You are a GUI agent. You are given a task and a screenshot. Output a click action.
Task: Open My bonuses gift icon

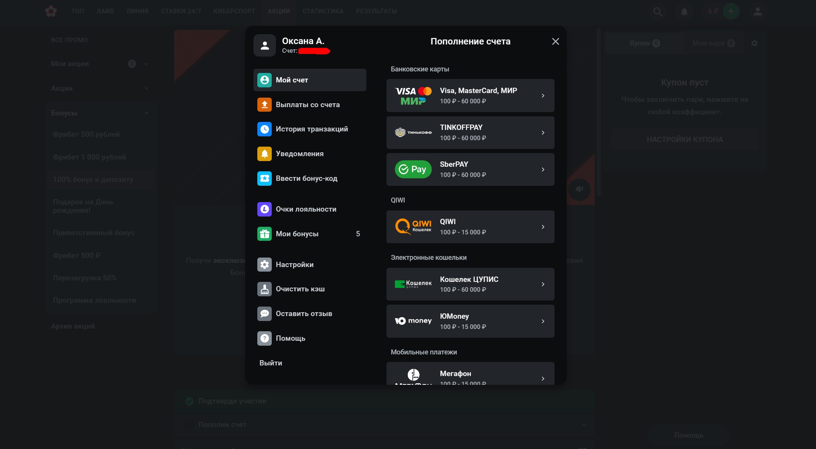point(264,234)
